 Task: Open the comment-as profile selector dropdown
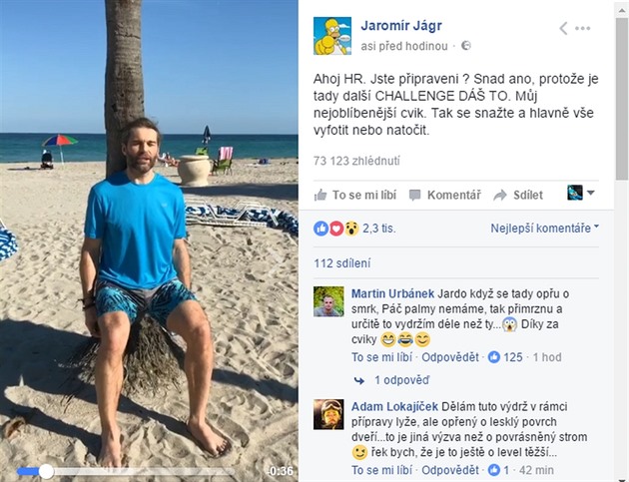(x=580, y=193)
